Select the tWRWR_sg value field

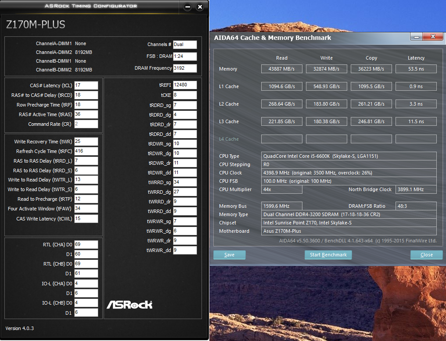[x=185, y=221]
